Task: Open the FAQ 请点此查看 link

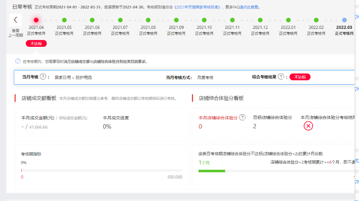Action: (x=249, y=7)
